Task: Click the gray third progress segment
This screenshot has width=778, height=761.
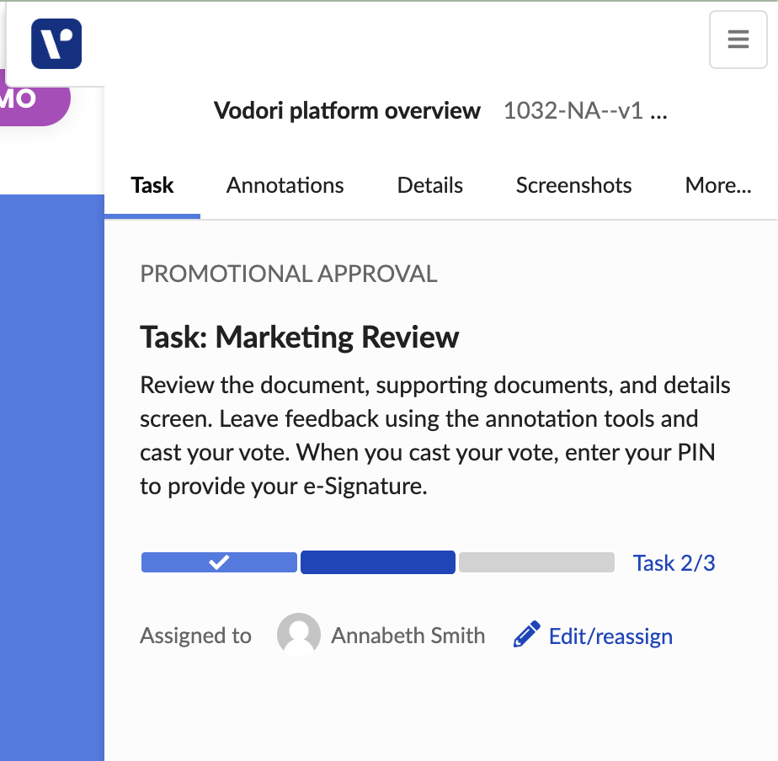Action: tap(536, 562)
